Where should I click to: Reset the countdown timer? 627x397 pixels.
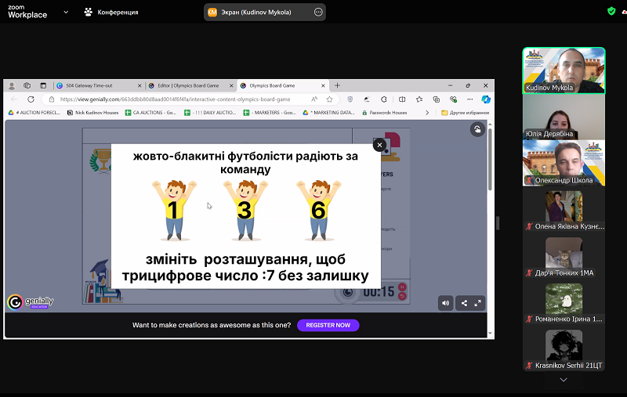click(x=402, y=296)
